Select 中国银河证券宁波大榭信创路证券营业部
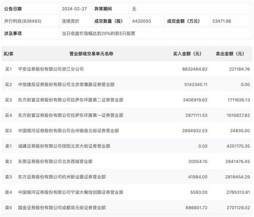254x217 pixels. tap(71, 192)
